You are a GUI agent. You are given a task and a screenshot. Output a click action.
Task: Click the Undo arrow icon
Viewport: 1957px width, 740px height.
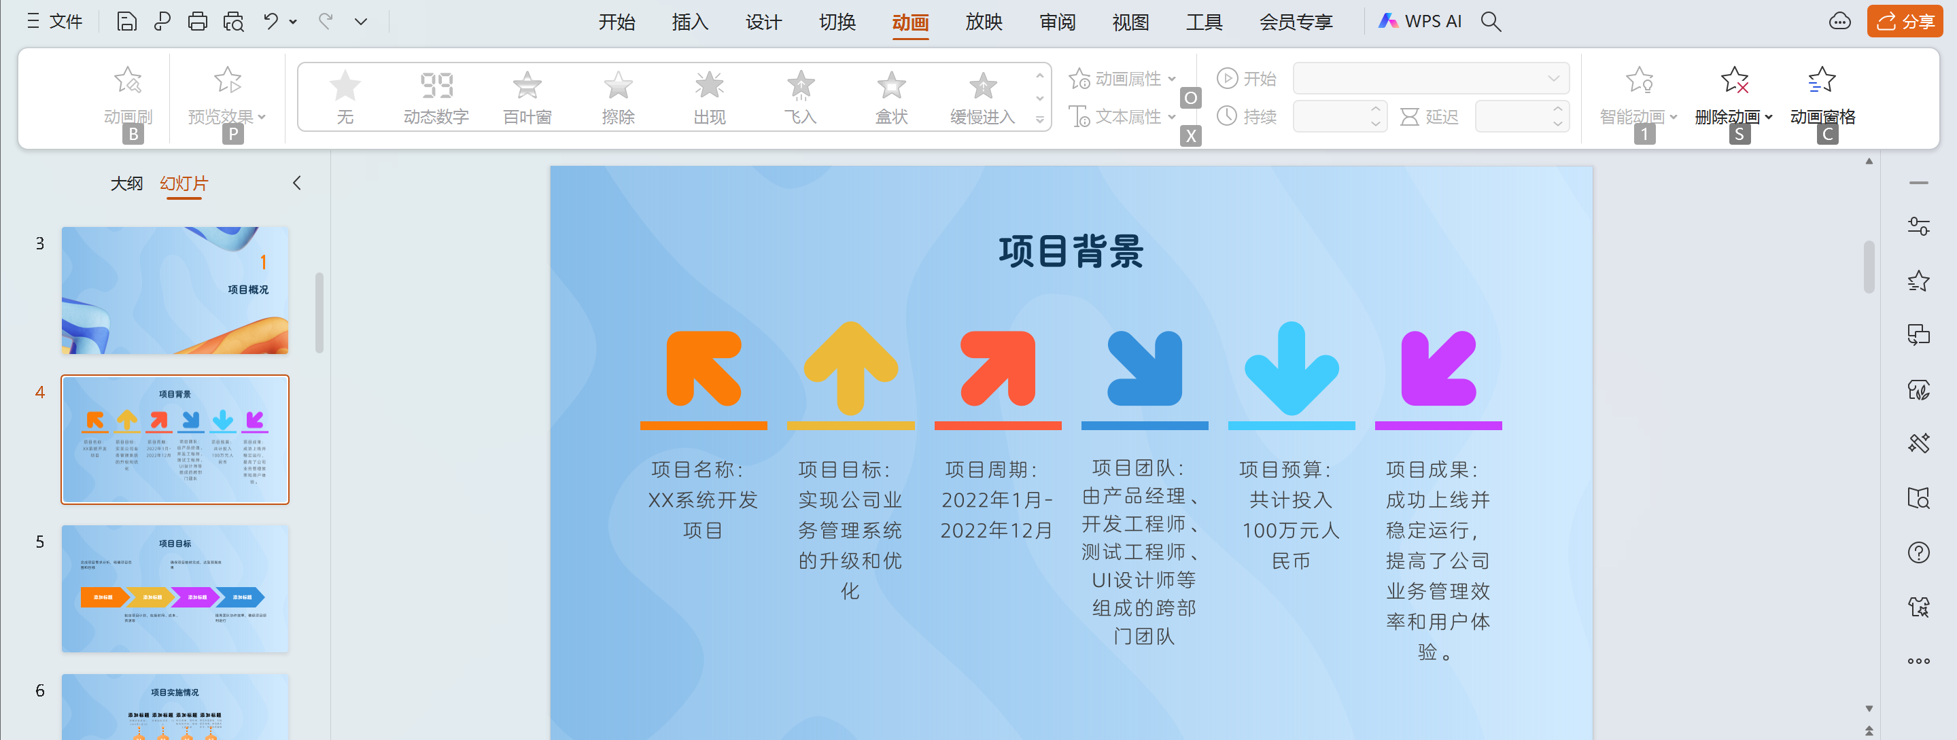(x=271, y=21)
